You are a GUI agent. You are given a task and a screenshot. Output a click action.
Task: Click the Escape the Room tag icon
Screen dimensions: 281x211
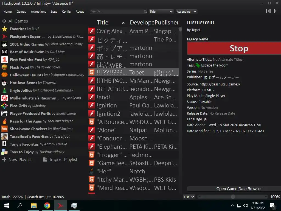[198, 65]
